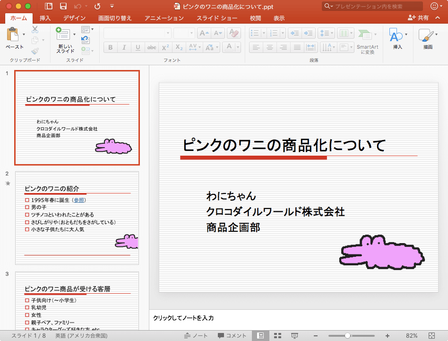Open the drawing (描画) tools icon
Image resolution: width=448 pixels, height=341 pixels.
coord(427,36)
